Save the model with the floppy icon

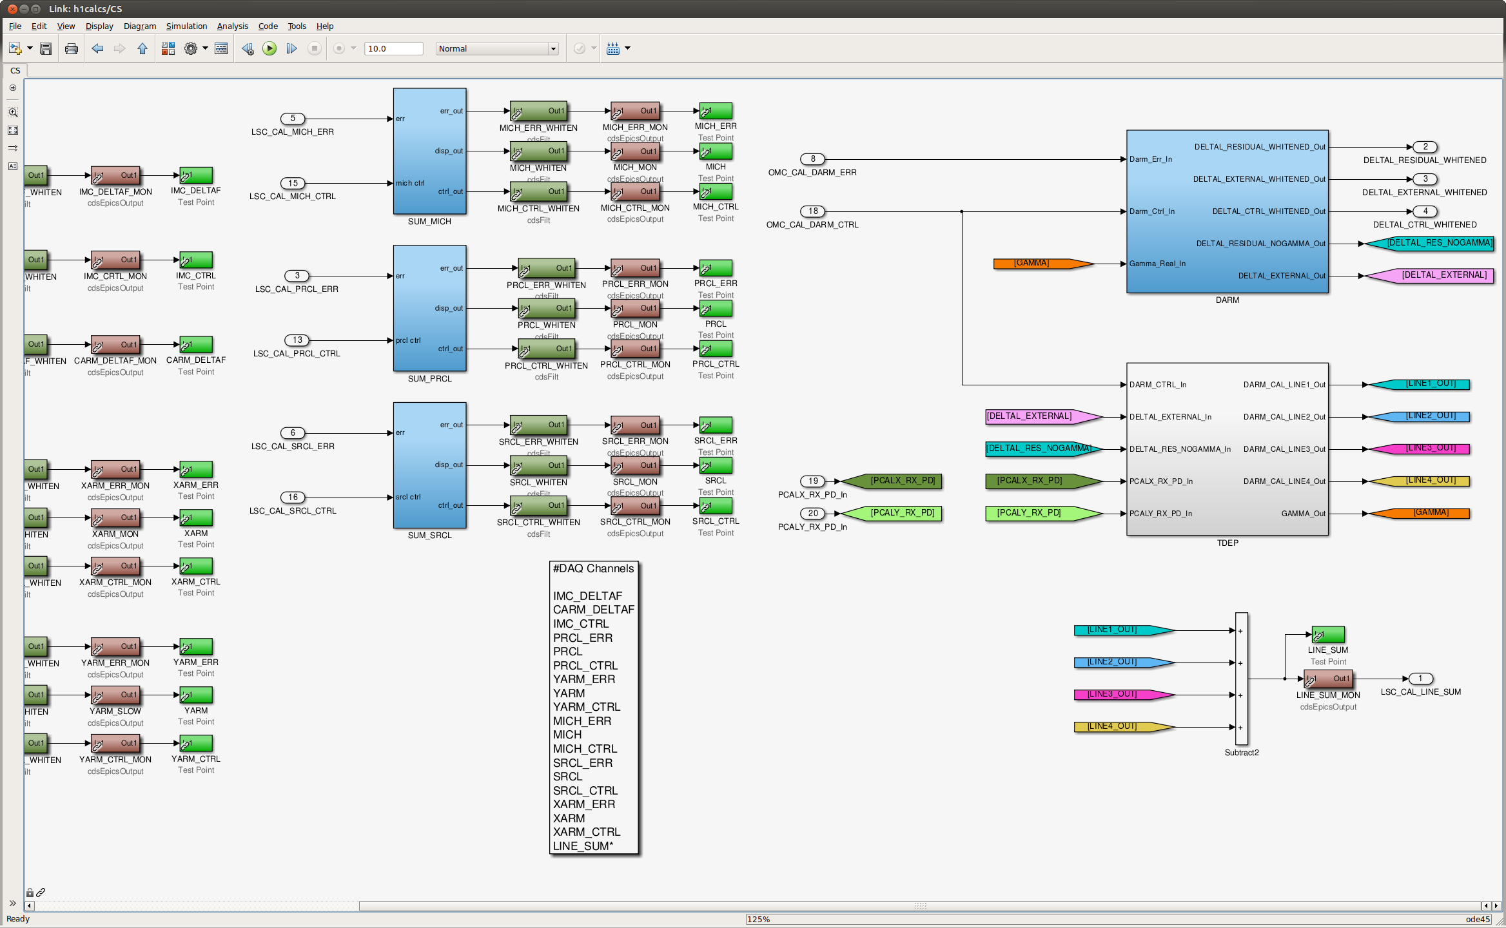coord(46,48)
